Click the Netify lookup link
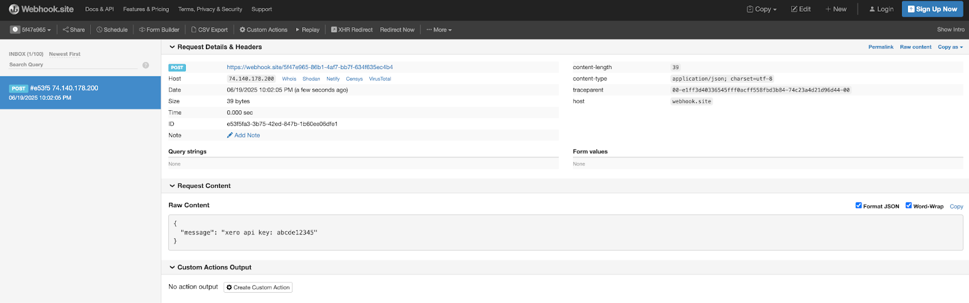This screenshot has height=303, width=969. click(x=333, y=79)
